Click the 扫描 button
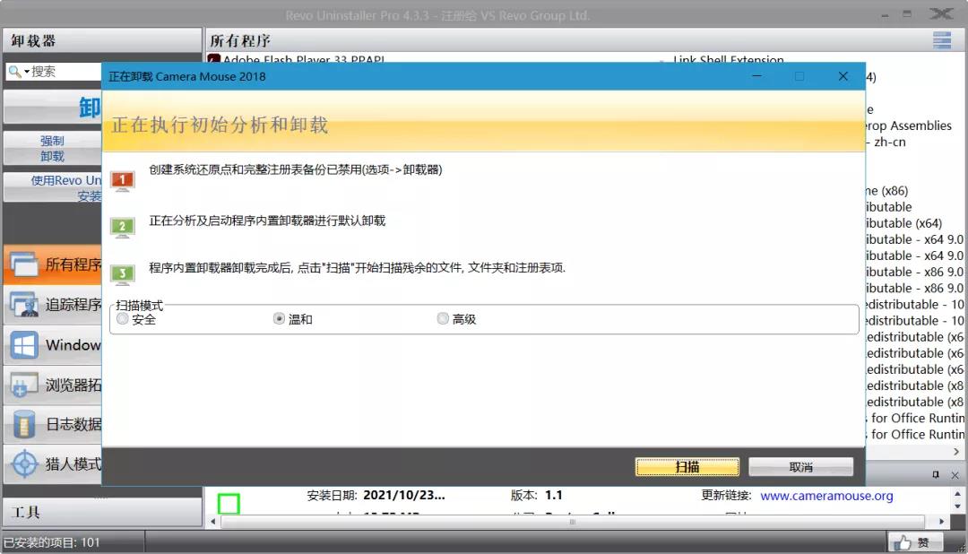This screenshot has width=968, height=554. (687, 467)
